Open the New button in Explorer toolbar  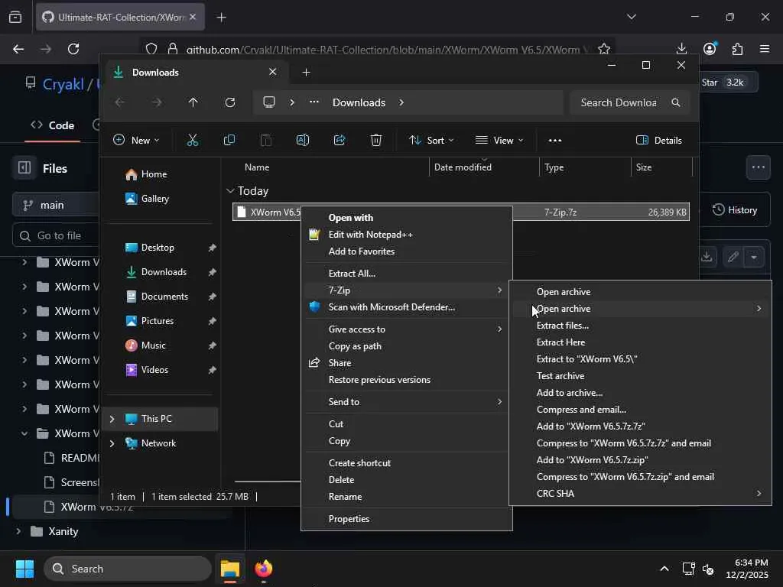pyautogui.click(x=136, y=140)
